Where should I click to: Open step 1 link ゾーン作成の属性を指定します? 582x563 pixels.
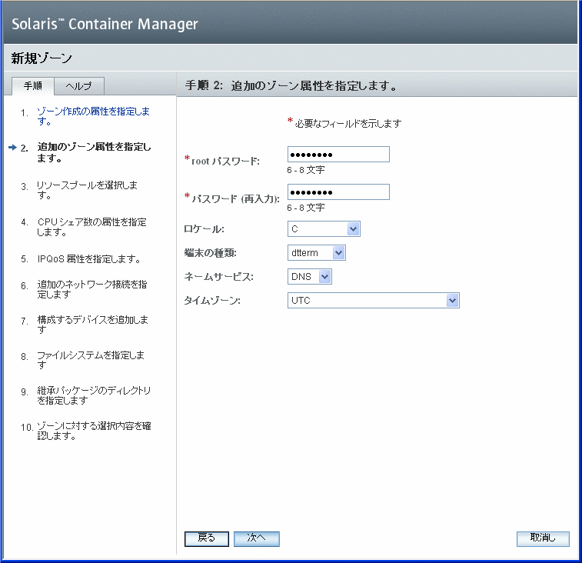click(93, 116)
